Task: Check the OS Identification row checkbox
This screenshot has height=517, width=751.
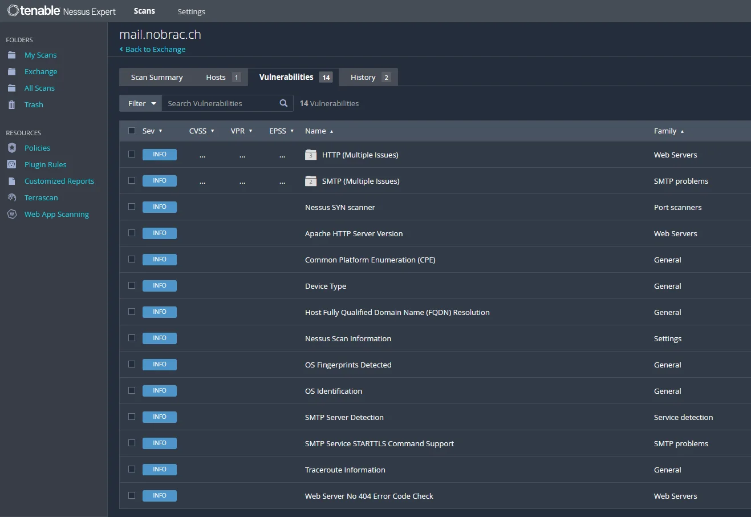Action: click(132, 390)
